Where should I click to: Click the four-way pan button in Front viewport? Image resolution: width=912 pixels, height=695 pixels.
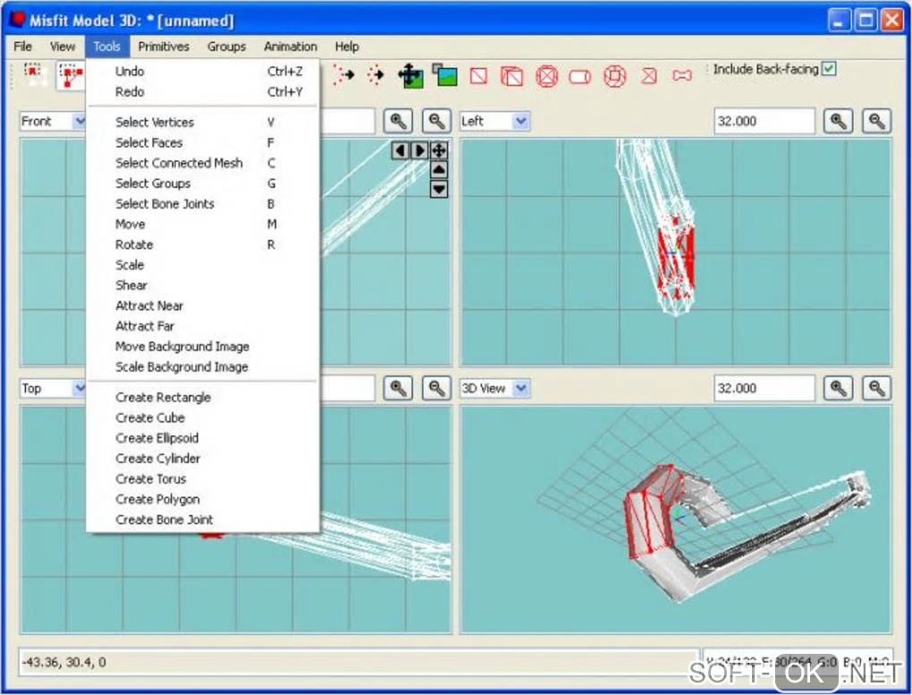coord(439,151)
